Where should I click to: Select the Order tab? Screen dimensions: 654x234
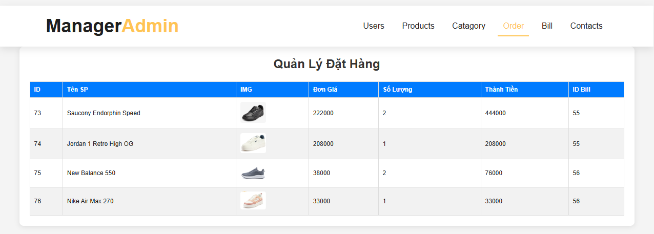point(513,26)
